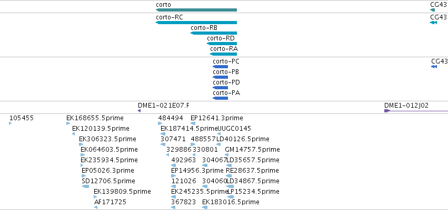Pick the corto-RD transcript feature
This screenshot has height=210, width=448.
pyautogui.click(x=222, y=44)
